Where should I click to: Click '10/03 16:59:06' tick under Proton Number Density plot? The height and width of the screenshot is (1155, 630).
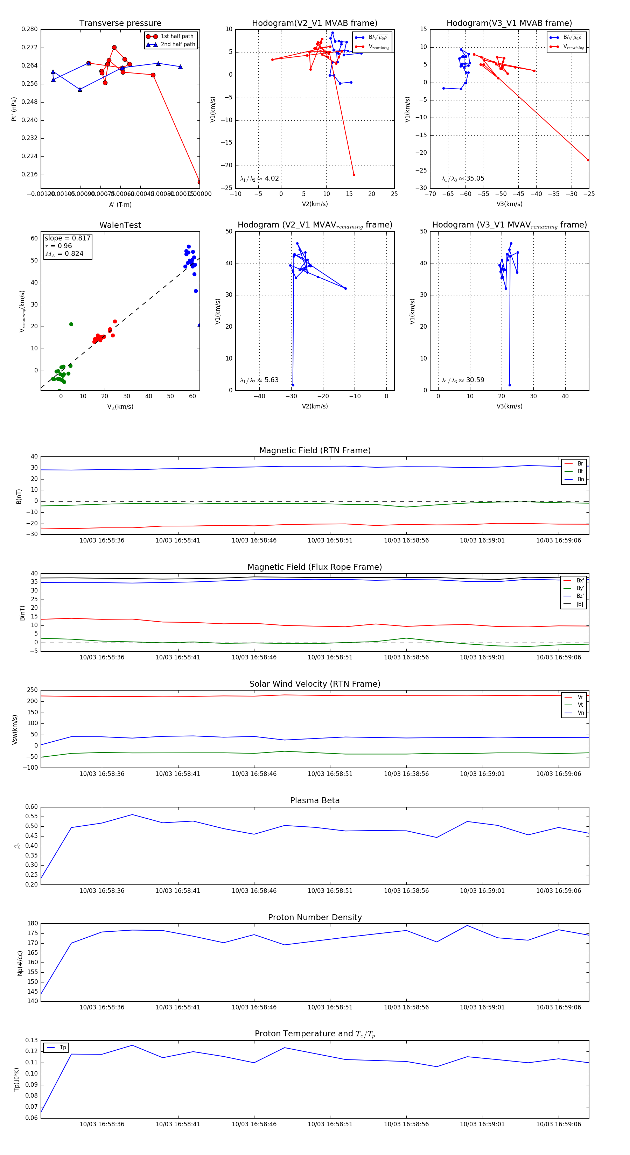(558, 1008)
